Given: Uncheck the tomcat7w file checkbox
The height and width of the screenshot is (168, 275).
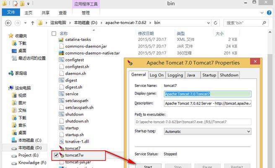Looking at the screenshot, I should pyautogui.click(x=56, y=155).
